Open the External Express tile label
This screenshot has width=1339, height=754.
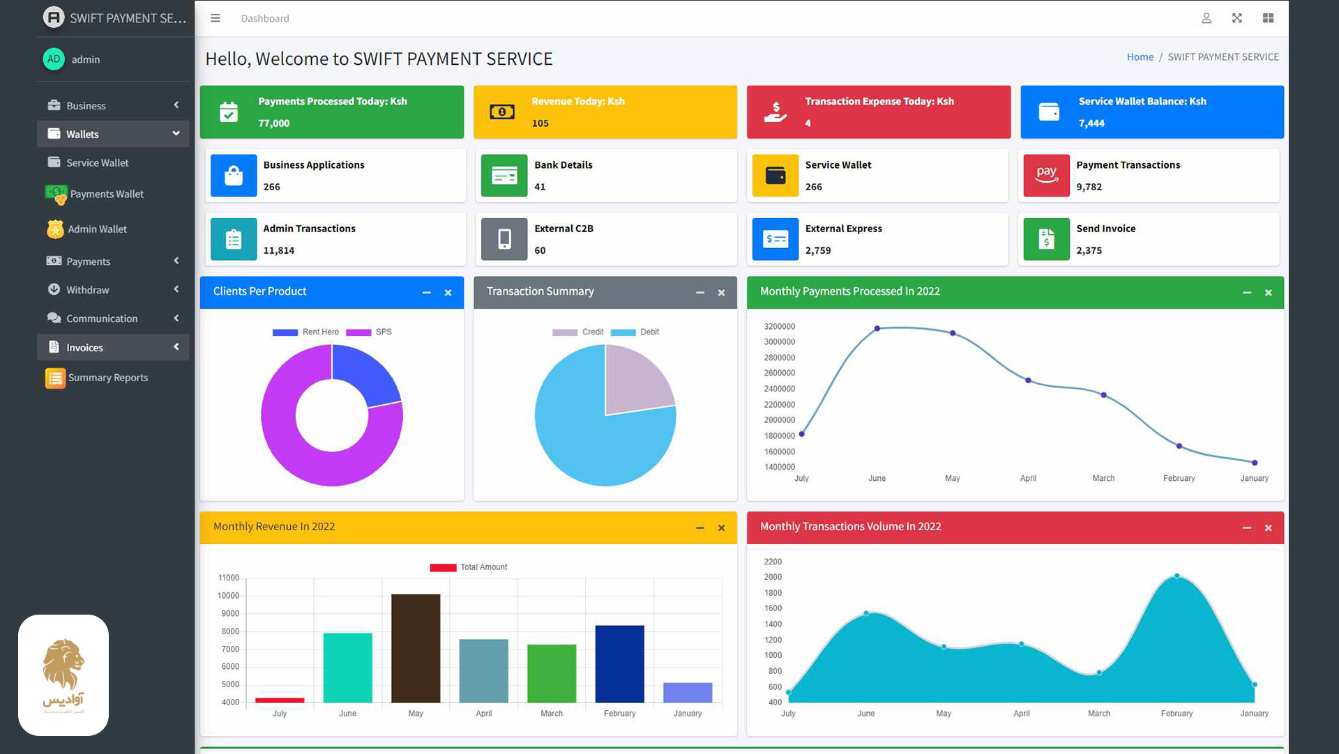844,229
